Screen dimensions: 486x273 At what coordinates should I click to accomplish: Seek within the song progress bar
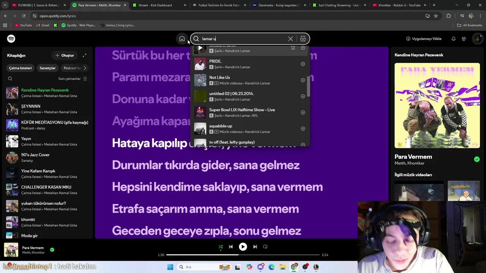(243, 255)
